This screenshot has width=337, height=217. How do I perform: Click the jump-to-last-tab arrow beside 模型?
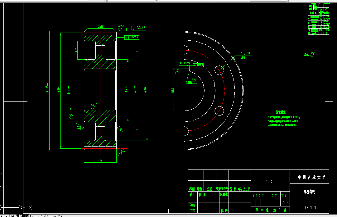click(13, 216)
